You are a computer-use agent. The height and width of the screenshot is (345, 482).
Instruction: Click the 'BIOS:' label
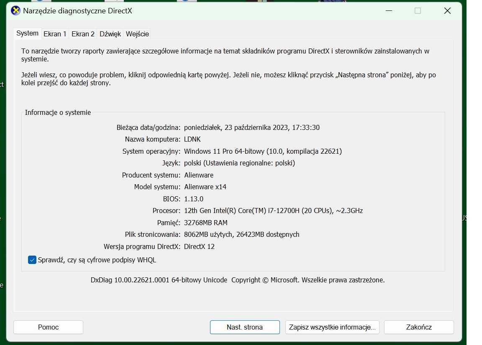click(172, 199)
